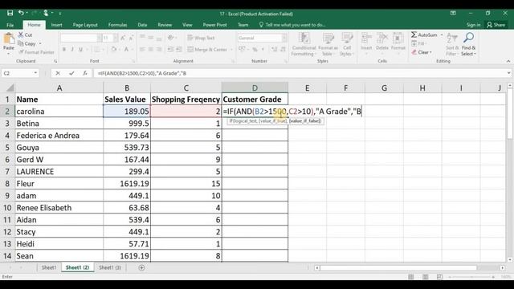
Task: Open the AutoSum dropdown arrow
Action: (x=442, y=35)
